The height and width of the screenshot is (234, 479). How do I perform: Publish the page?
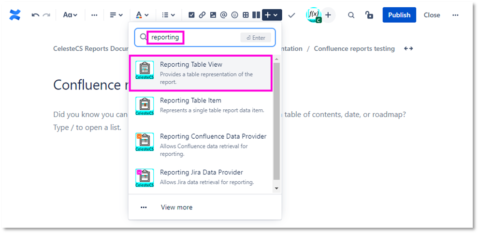(399, 15)
